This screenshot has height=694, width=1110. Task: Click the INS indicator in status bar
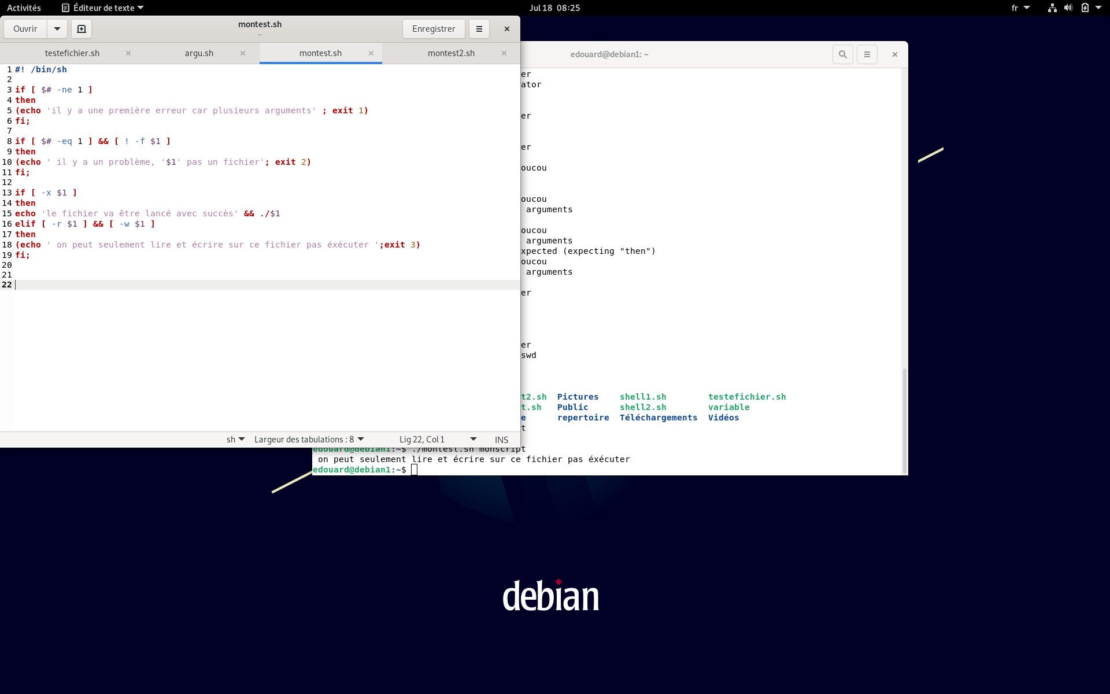(501, 440)
